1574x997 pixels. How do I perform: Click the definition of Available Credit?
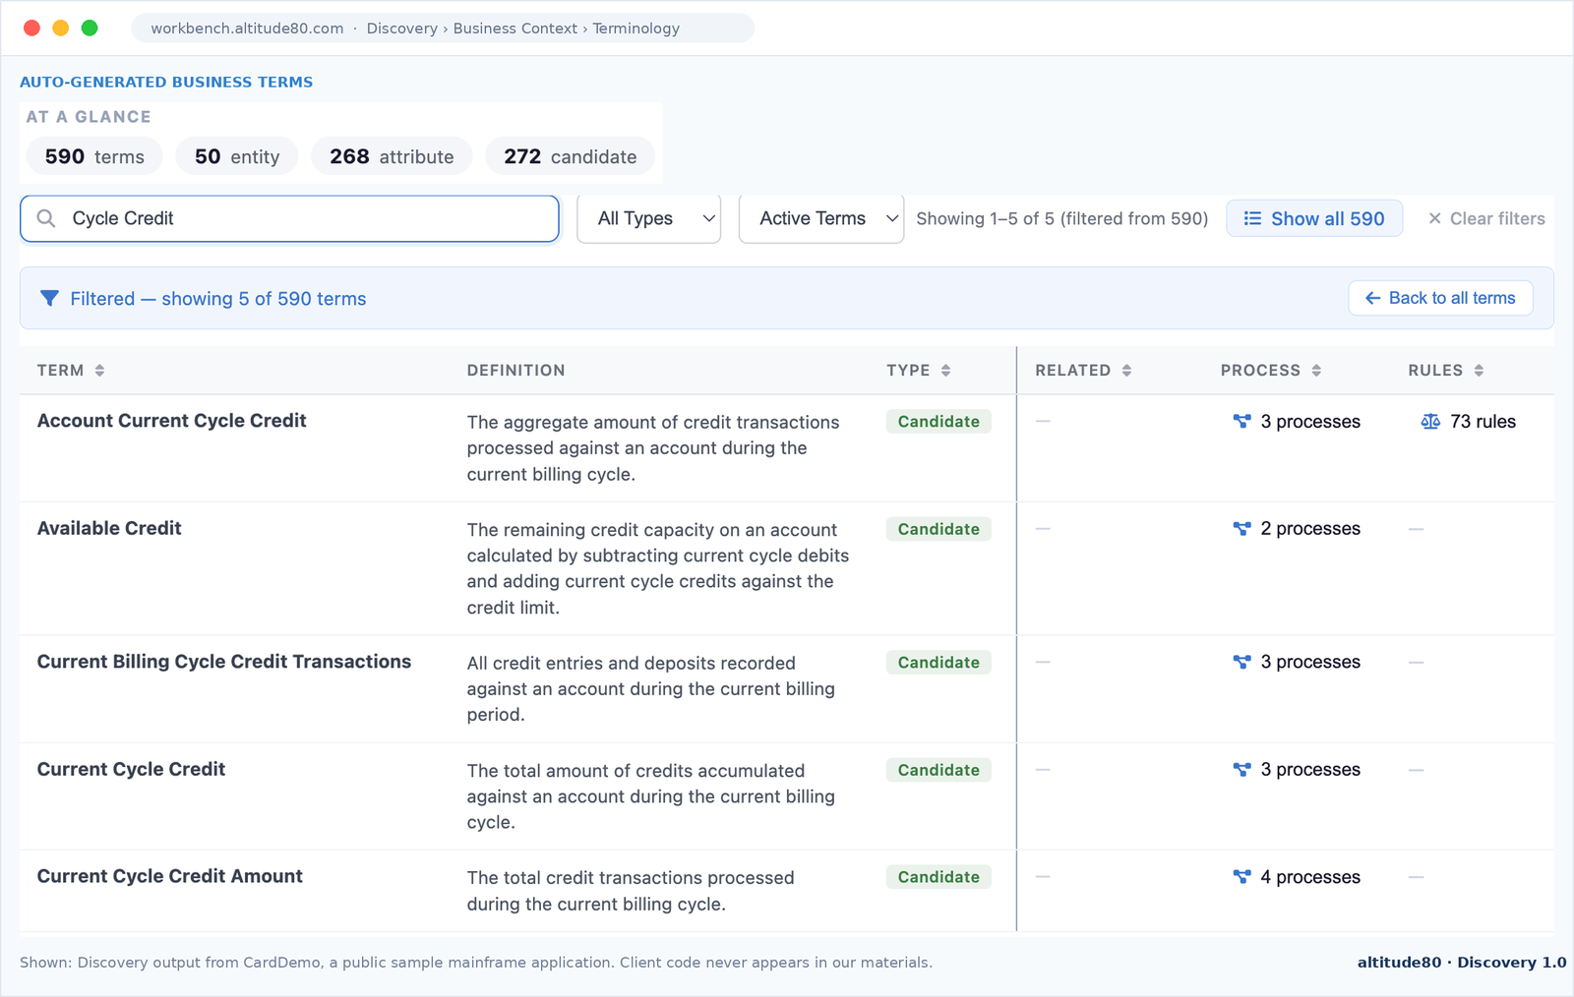point(658,568)
